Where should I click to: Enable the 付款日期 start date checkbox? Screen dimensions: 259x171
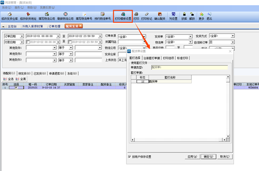[28, 42]
